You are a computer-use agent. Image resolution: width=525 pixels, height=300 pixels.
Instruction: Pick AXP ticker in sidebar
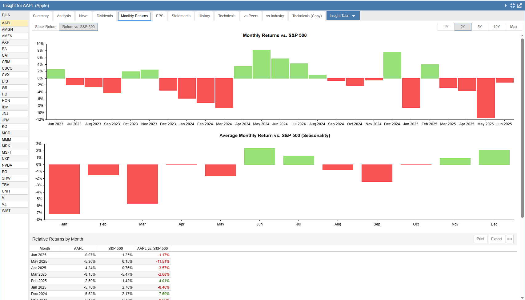[x=14, y=43]
